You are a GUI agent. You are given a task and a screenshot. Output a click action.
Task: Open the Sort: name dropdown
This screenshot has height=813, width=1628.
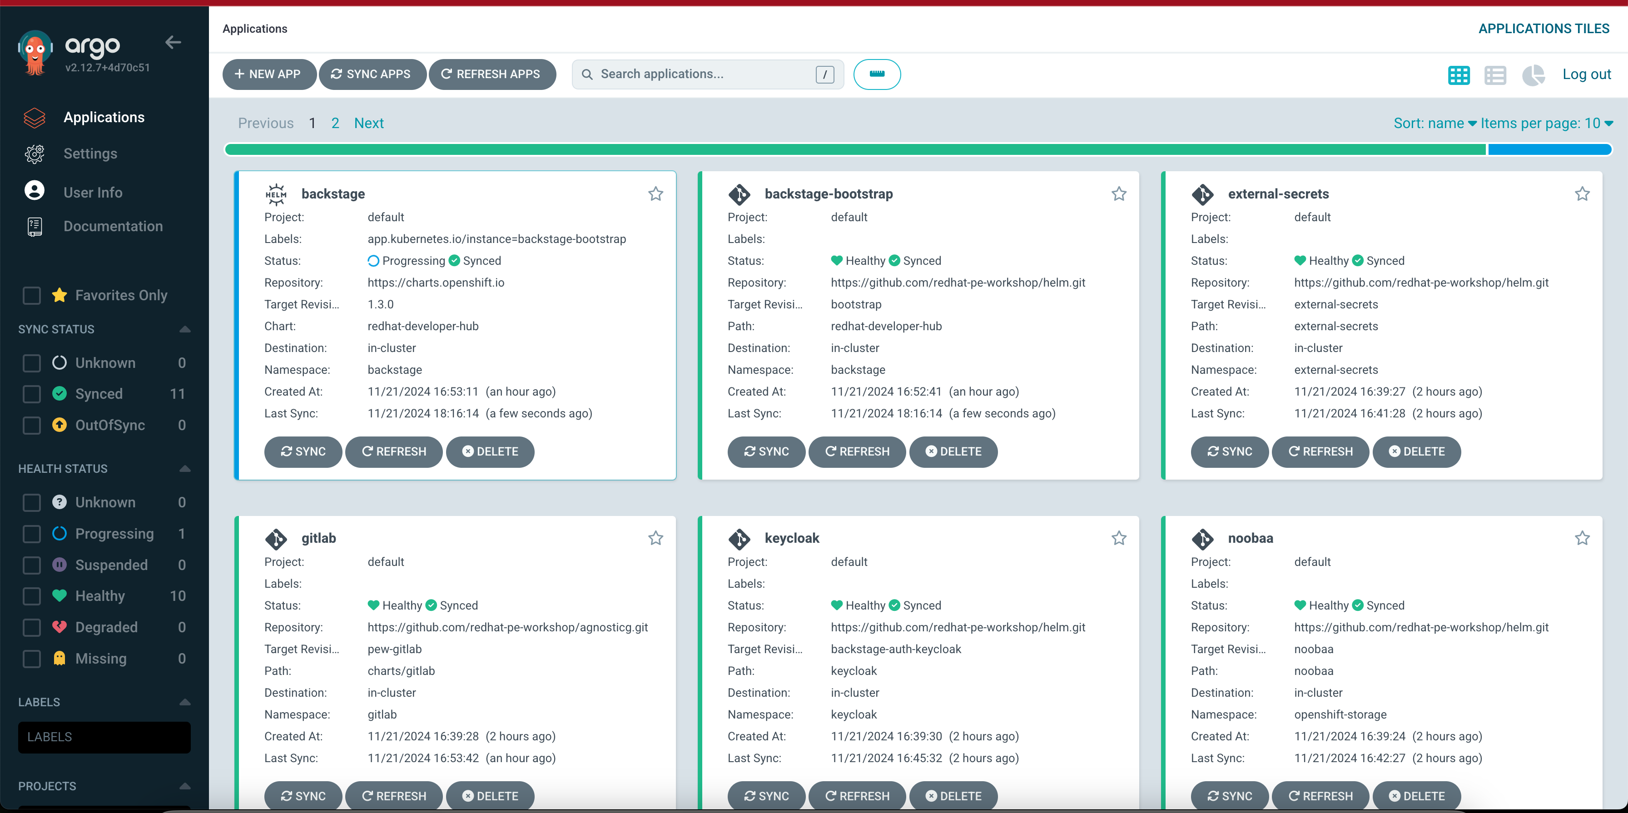point(1434,124)
